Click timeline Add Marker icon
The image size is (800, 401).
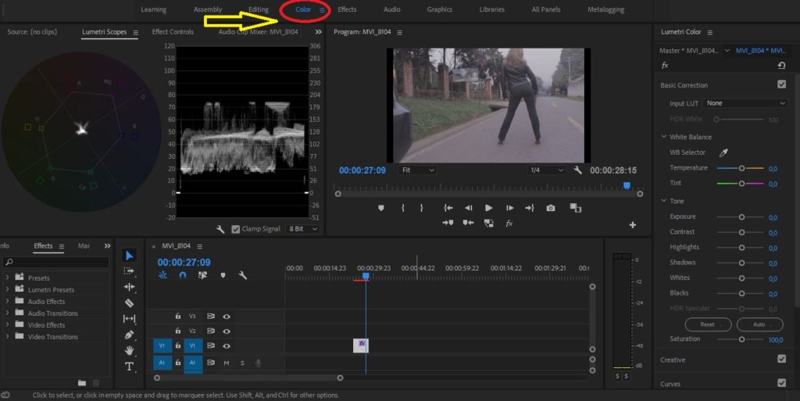223,275
